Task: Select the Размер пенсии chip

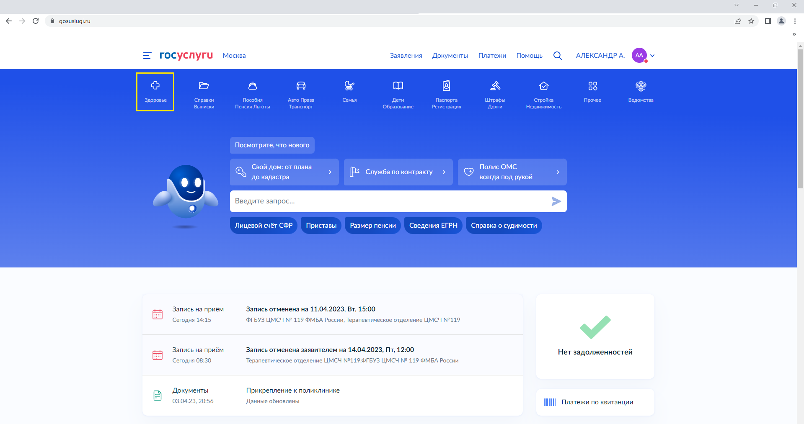Action: (x=373, y=226)
